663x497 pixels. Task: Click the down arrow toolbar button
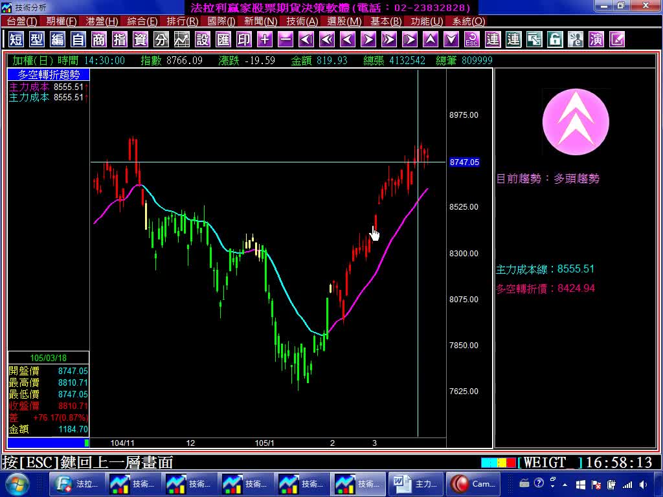click(451, 39)
